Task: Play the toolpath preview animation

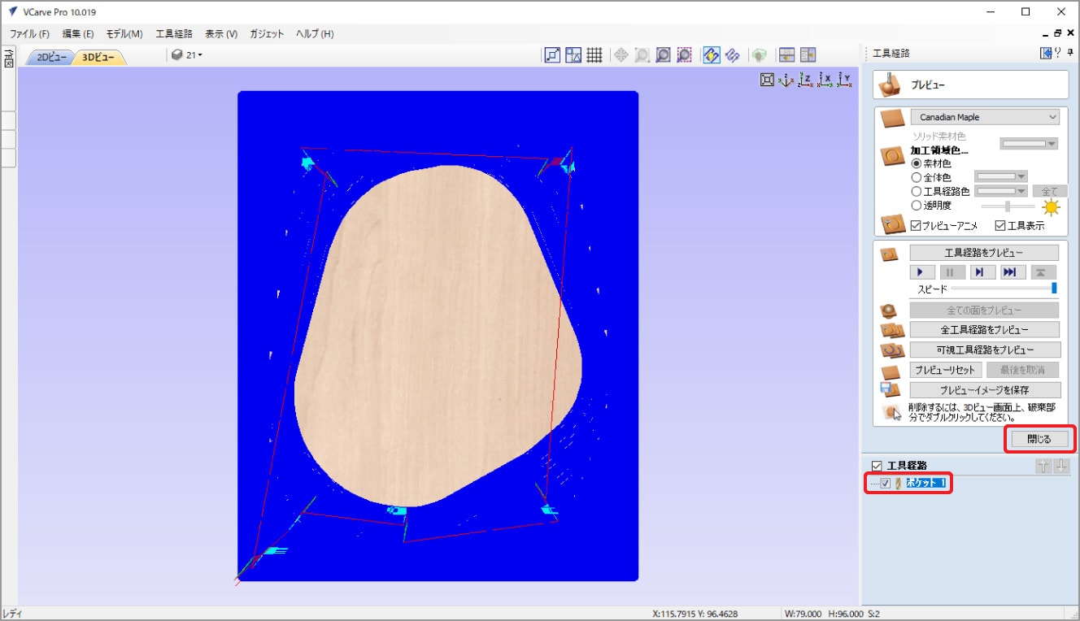Action: click(x=921, y=272)
